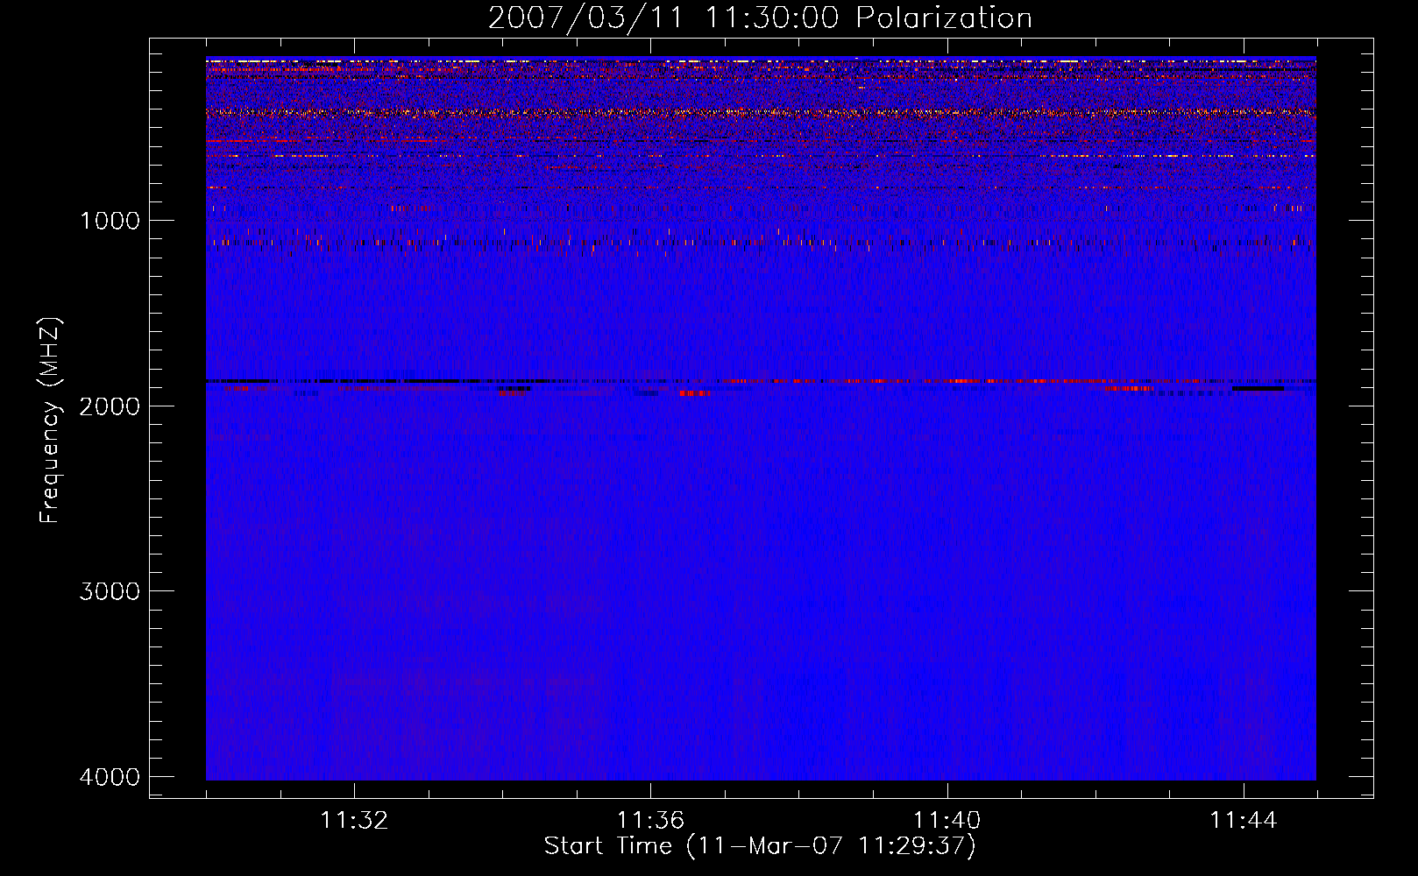
Task: Click the 3000 frequency tick label
Action: pyautogui.click(x=110, y=591)
